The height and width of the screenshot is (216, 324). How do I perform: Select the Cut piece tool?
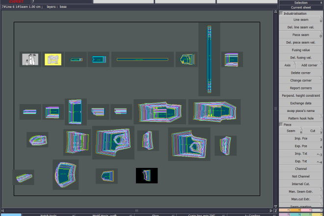tap(313, 131)
